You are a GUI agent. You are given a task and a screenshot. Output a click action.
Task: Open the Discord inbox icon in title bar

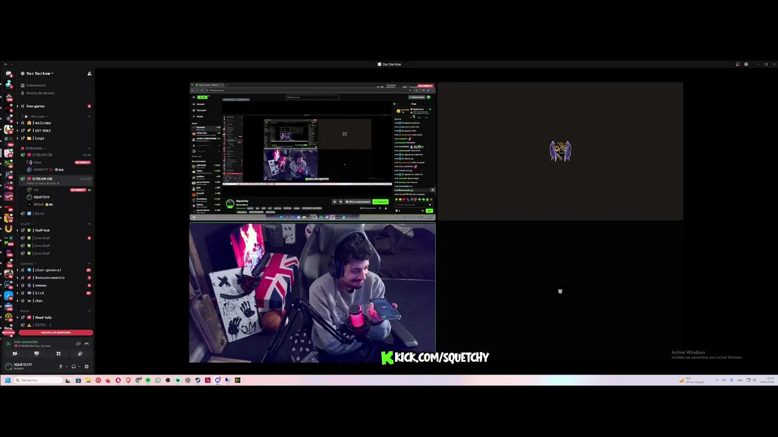click(x=738, y=64)
